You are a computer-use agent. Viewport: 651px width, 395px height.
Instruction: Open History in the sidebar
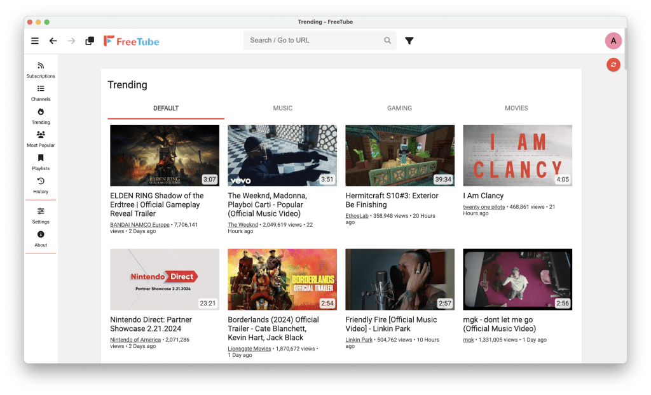point(41,186)
